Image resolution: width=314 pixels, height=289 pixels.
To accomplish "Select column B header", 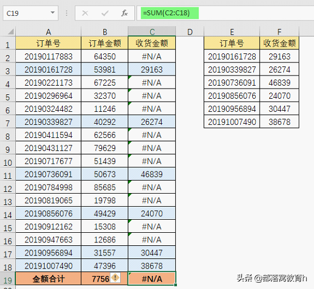I will click(x=105, y=32).
